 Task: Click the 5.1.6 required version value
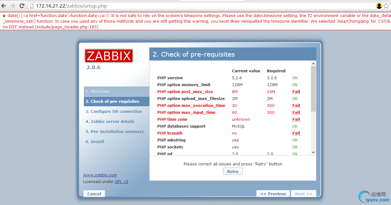[x=272, y=78]
